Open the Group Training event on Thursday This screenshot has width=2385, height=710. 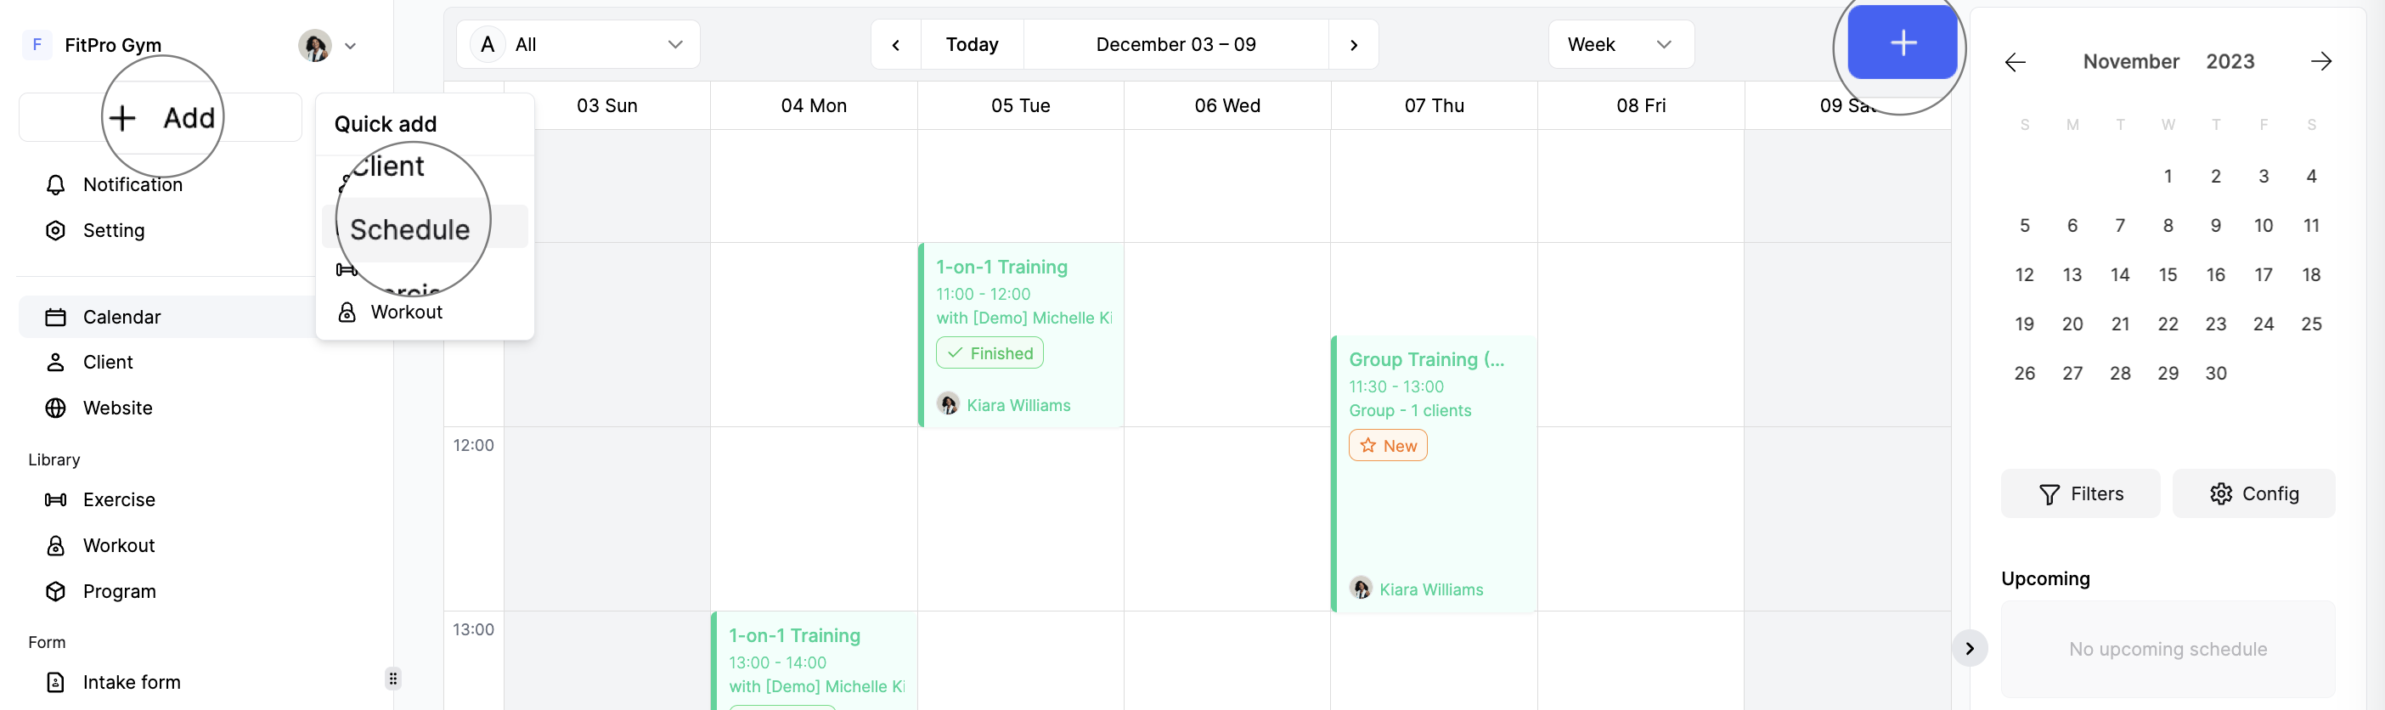[1435, 474]
